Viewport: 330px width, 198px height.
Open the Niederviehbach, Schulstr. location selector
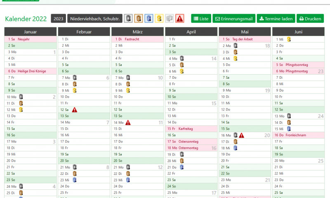(x=94, y=19)
